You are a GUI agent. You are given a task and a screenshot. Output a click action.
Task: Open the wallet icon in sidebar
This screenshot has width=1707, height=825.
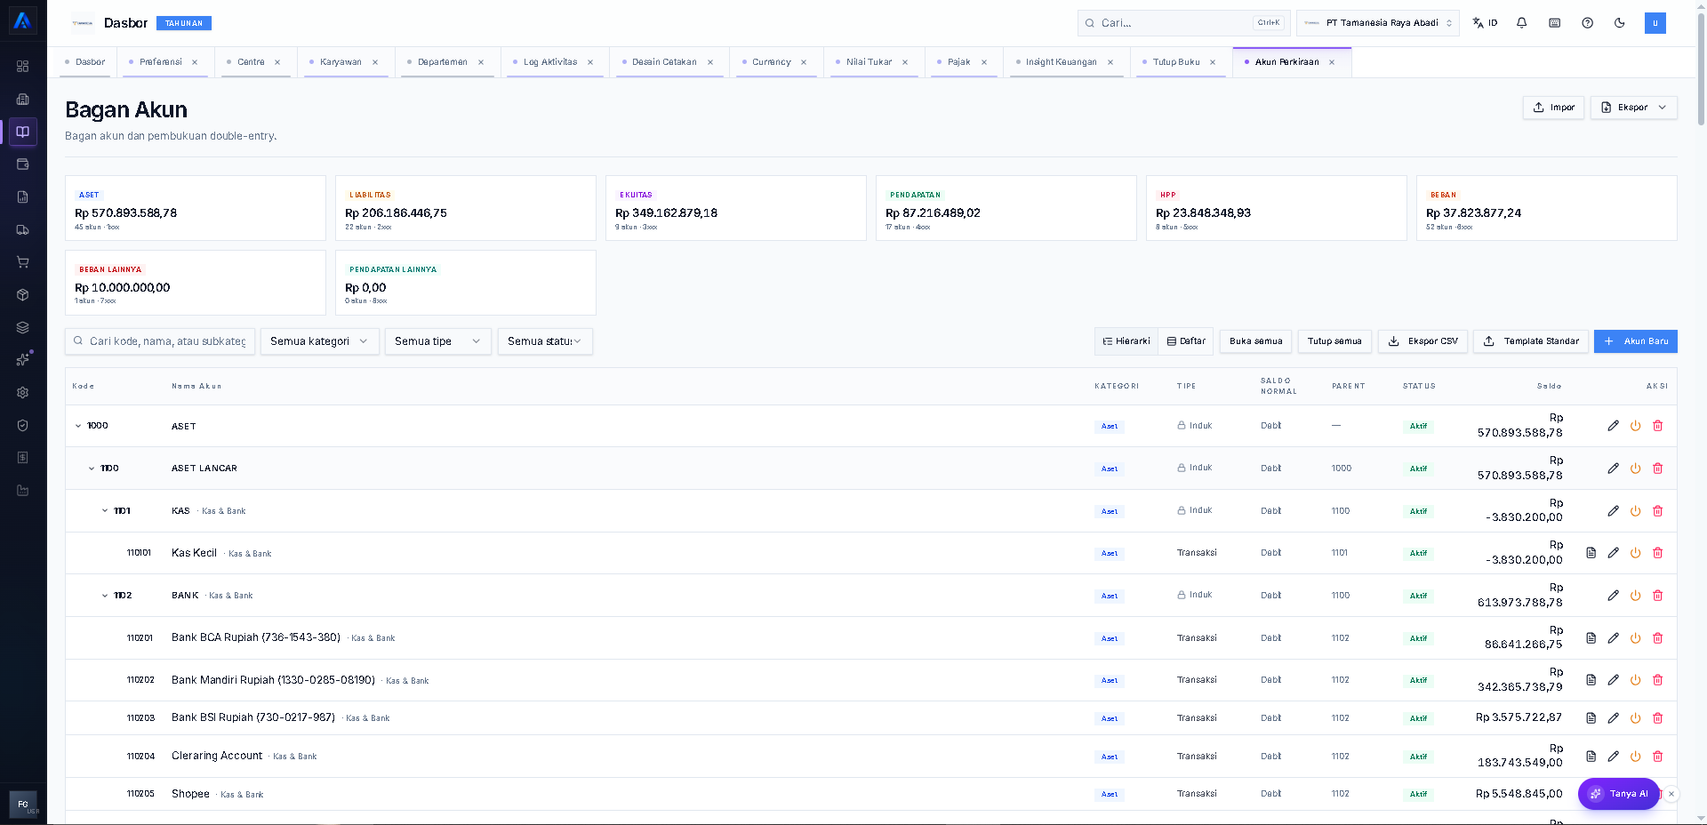[23, 164]
